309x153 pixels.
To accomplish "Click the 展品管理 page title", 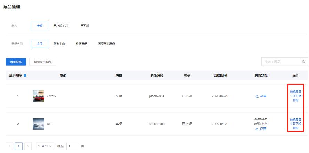I will click(12, 7).
